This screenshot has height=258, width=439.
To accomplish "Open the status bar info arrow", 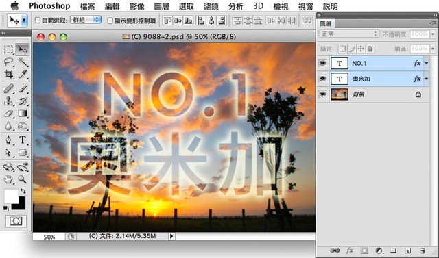I will 171,237.
